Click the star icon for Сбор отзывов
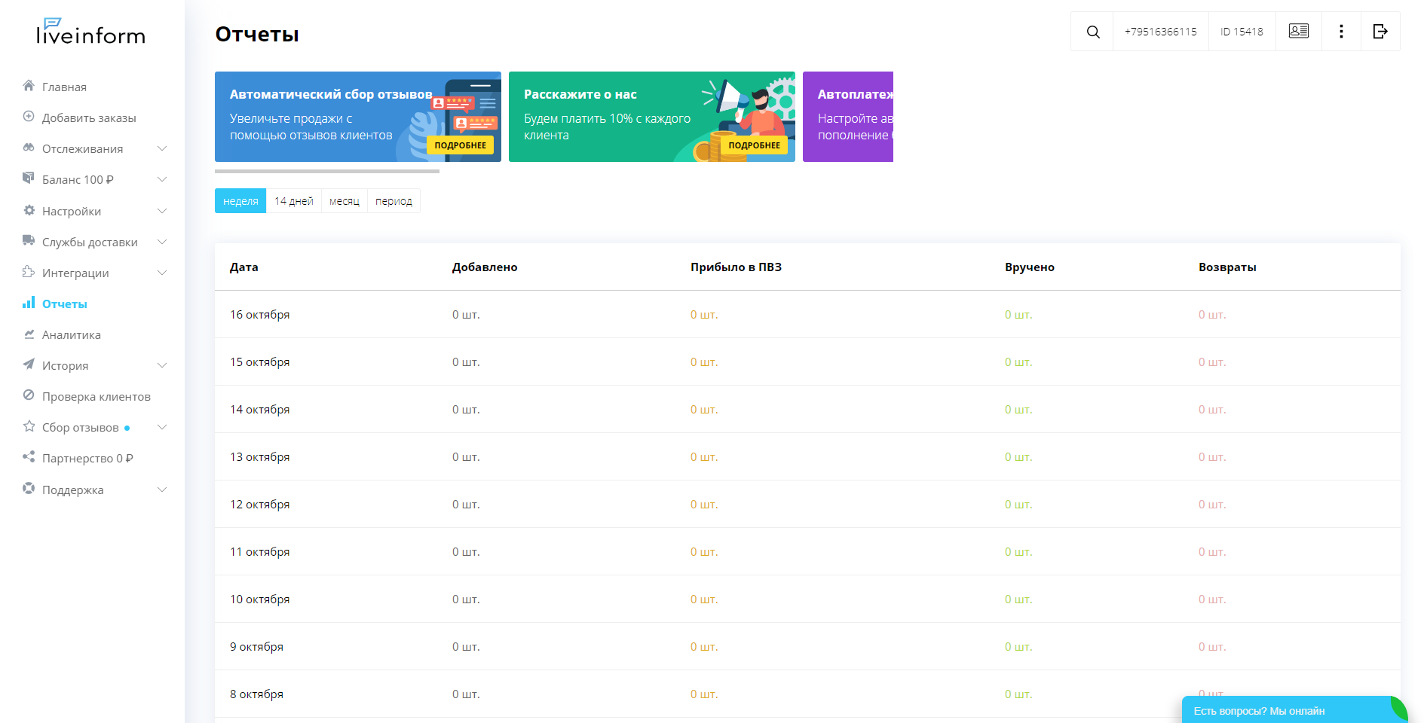1424x723 pixels. point(29,426)
